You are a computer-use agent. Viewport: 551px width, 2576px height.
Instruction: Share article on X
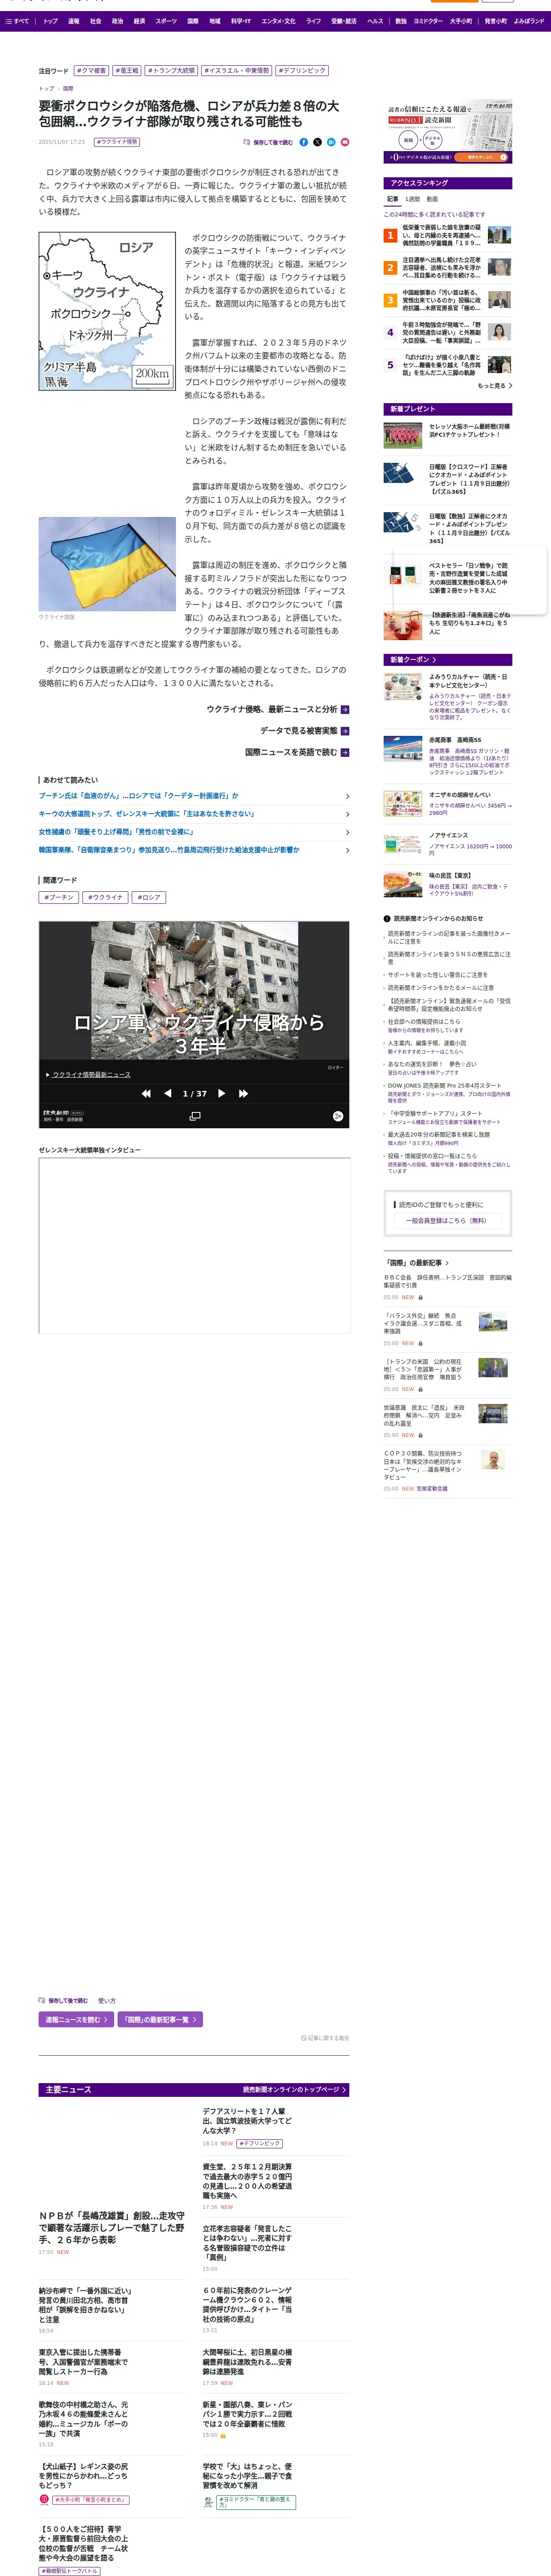[318, 142]
